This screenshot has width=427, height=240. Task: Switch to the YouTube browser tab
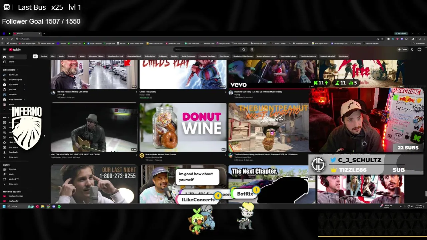click(27, 33)
